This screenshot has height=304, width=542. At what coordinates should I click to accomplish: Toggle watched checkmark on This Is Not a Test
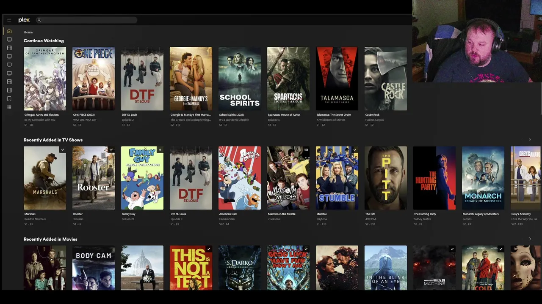[209, 249]
